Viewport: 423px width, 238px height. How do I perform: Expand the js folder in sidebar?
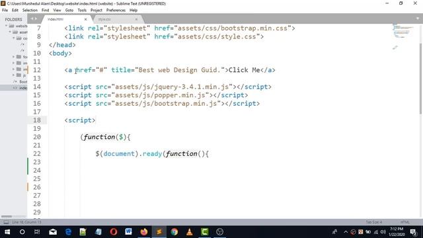click(13, 75)
